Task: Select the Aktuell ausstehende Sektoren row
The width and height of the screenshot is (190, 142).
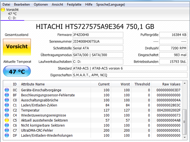Action: (93, 120)
